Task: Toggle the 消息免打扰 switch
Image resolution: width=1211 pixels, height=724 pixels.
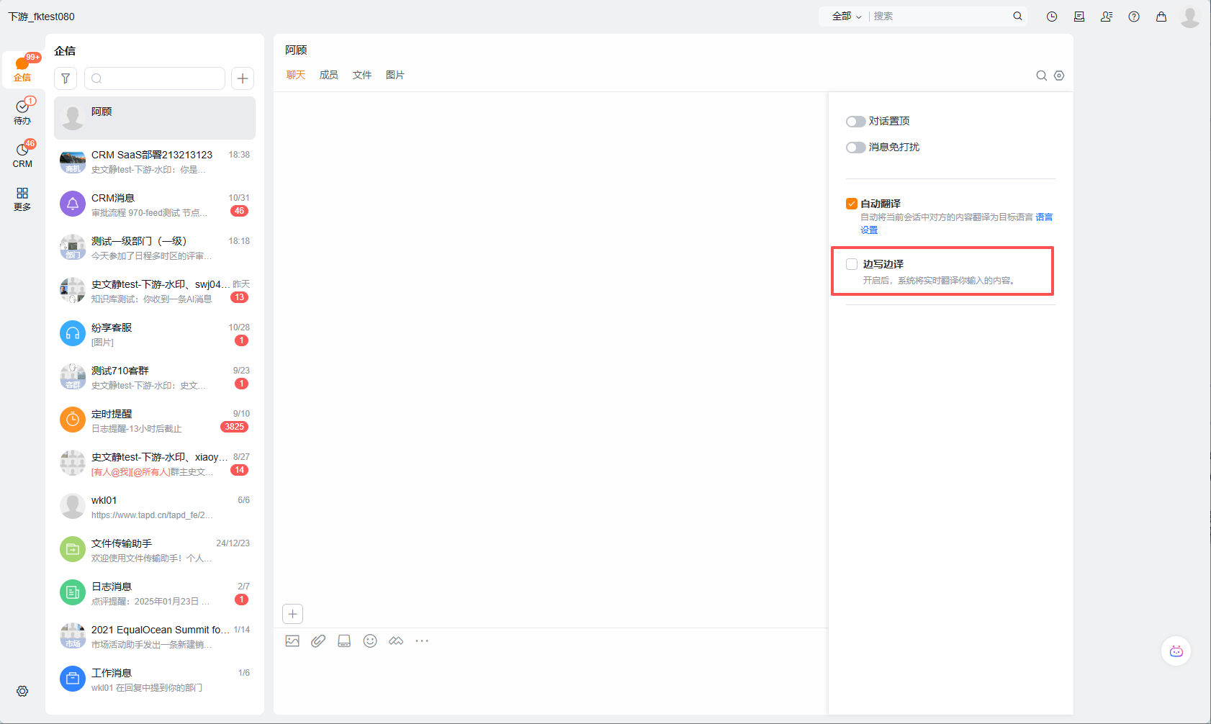Action: coord(855,148)
